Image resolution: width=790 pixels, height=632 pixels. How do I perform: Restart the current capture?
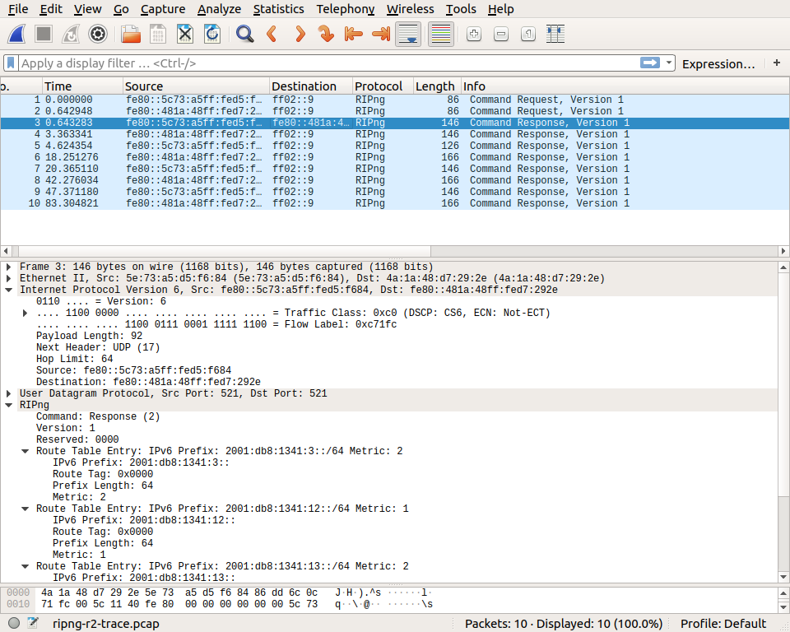coord(71,35)
